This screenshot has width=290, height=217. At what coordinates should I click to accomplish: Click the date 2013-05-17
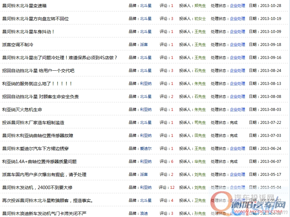pyautogui.click(x=271, y=174)
